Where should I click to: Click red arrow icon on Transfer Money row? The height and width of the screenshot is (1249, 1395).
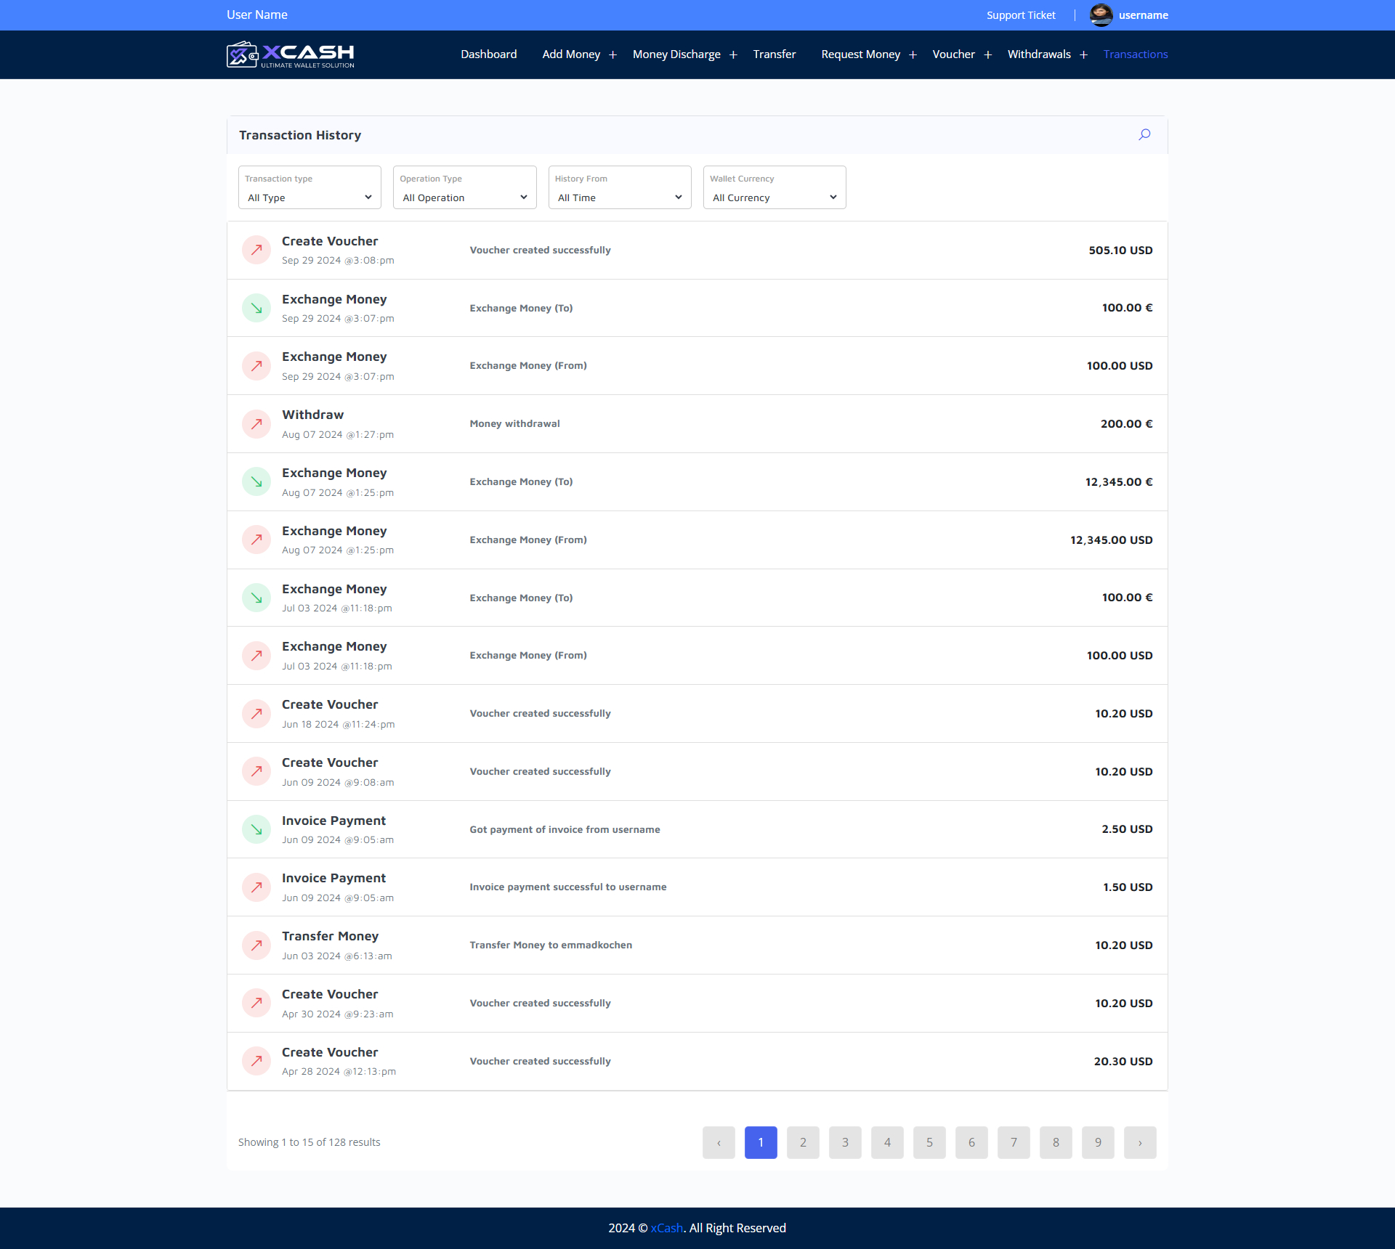point(256,945)
